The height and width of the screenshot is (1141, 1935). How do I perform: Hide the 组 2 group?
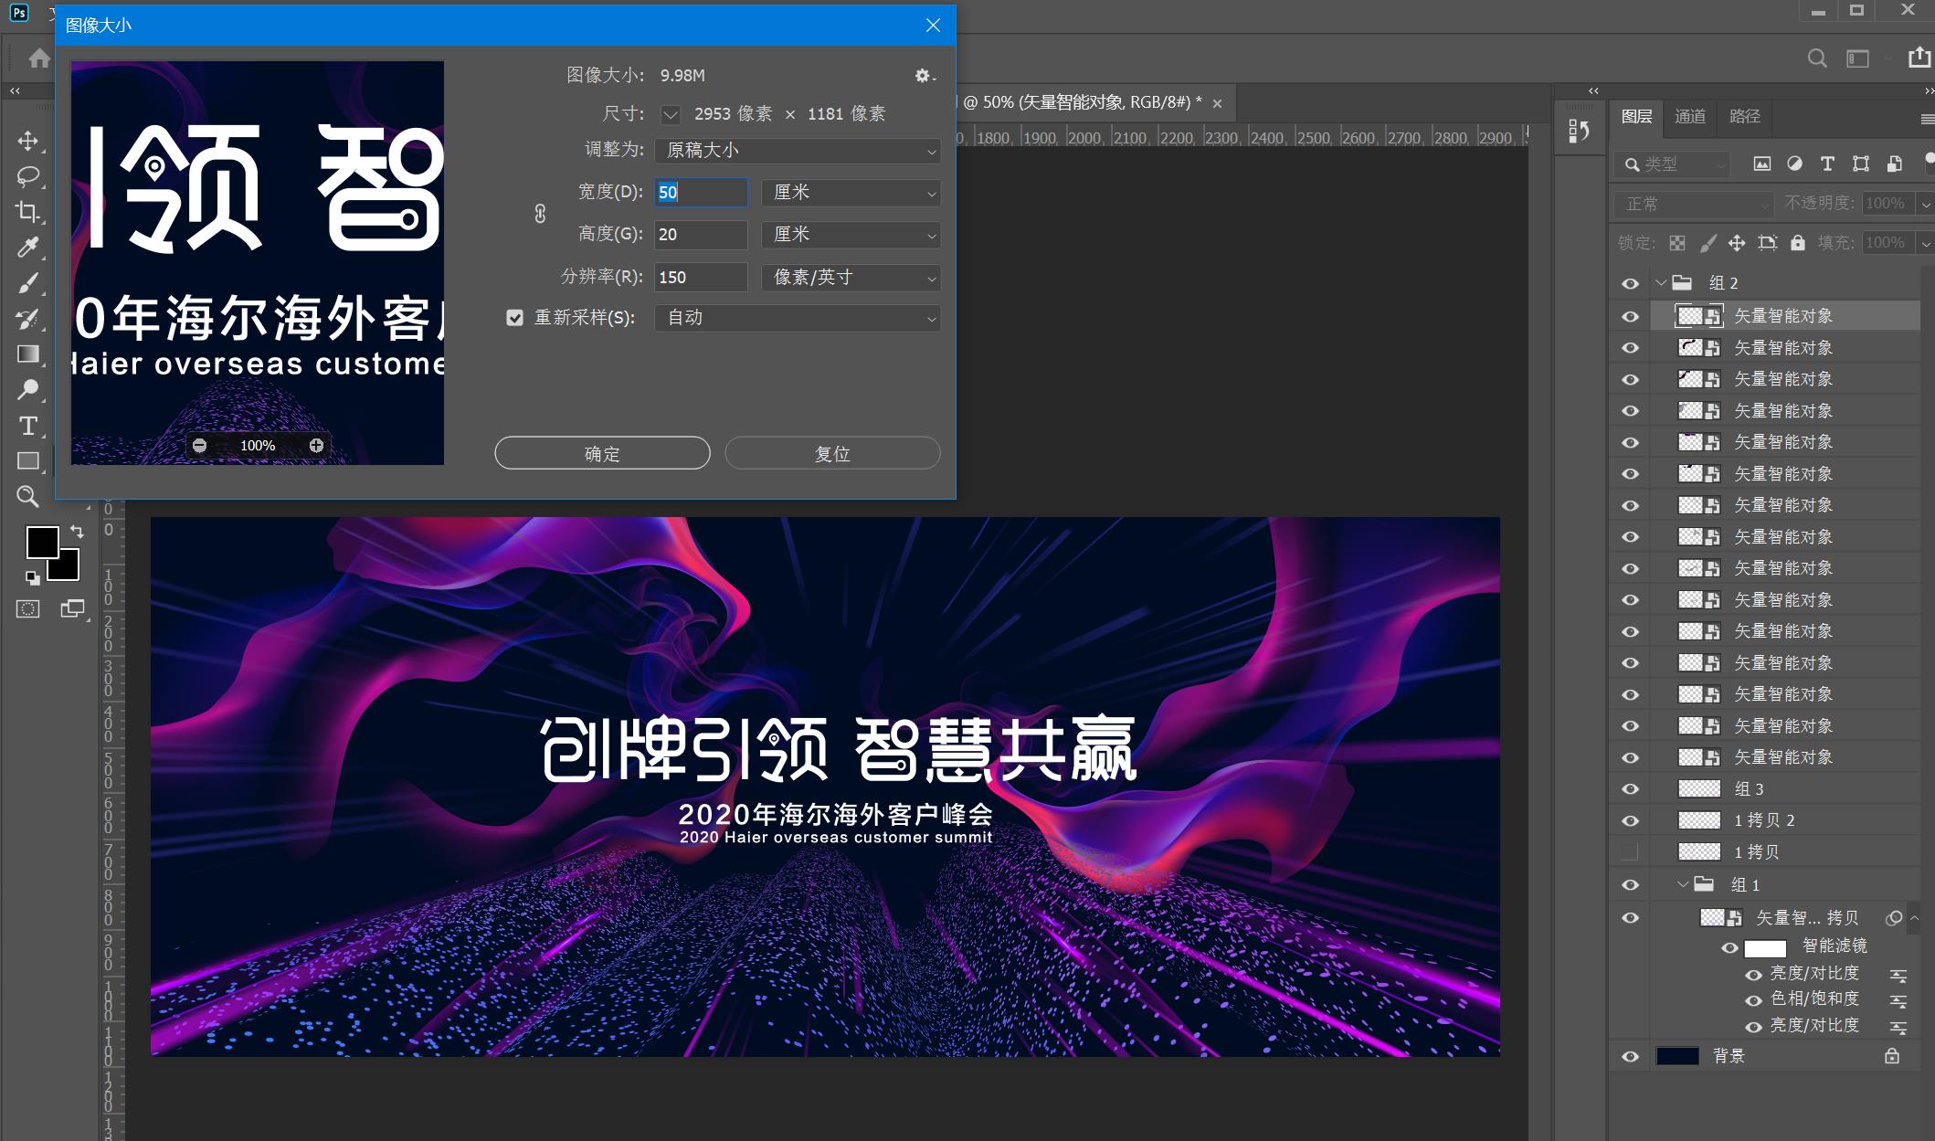tap(1630, 283)
